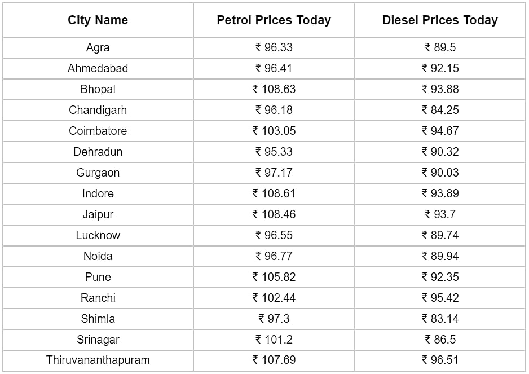The height and width of the screenshot is (374, 529).
Task: Click Lucknow diesel price ₹ 89.74
Action: [x=440, y=235]
